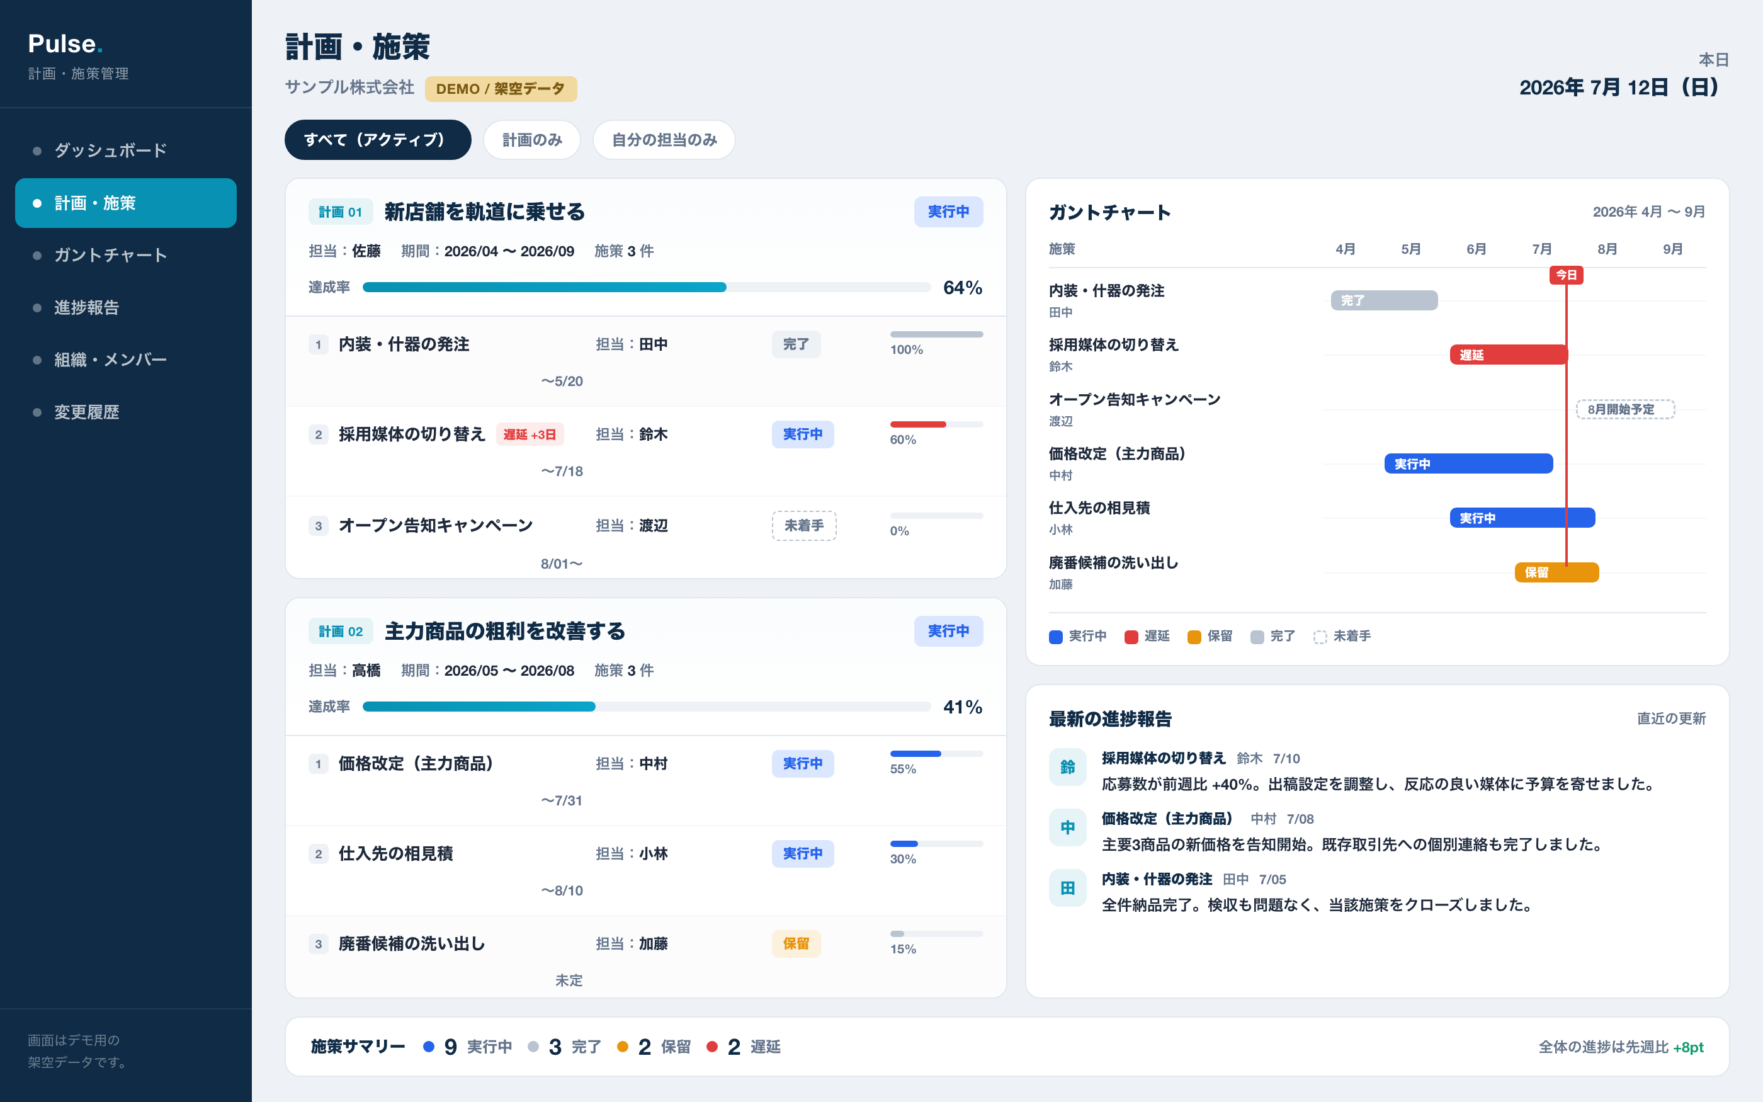Click the red 遅延 legend swatch
The height and width of the screenshot is (1102, 1763).
click(x=1131, y=637)
